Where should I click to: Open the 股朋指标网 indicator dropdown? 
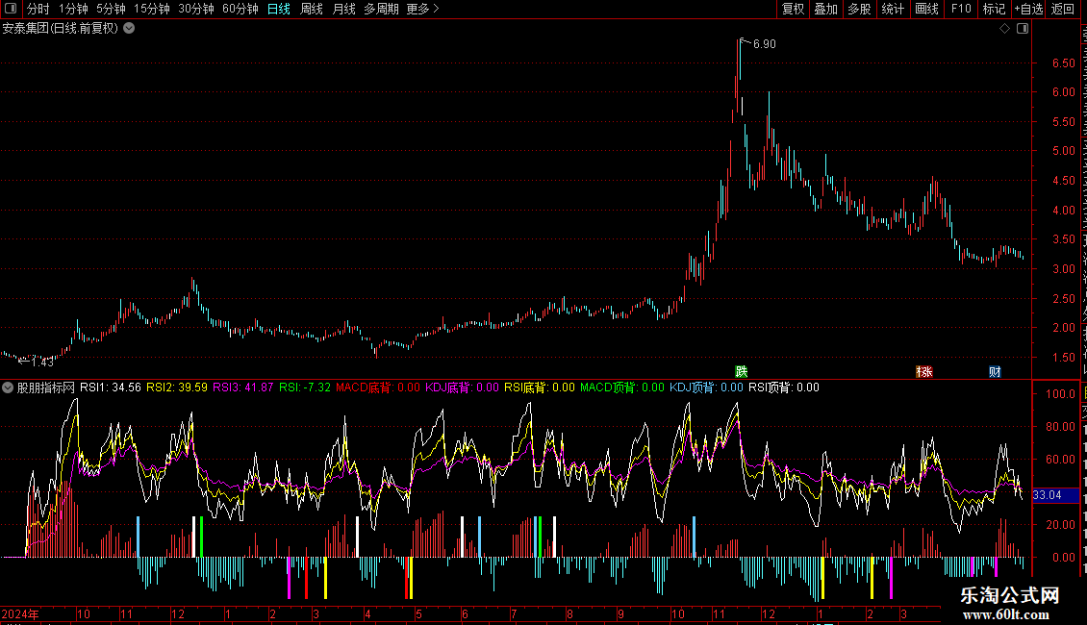click(8, 388)
